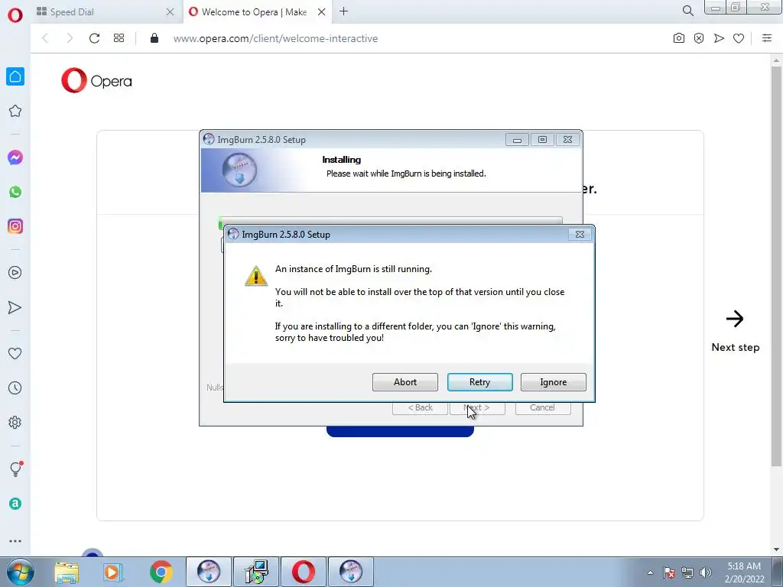Switch to Opera in taskbar
783x587 pixels.
(304, 572)
